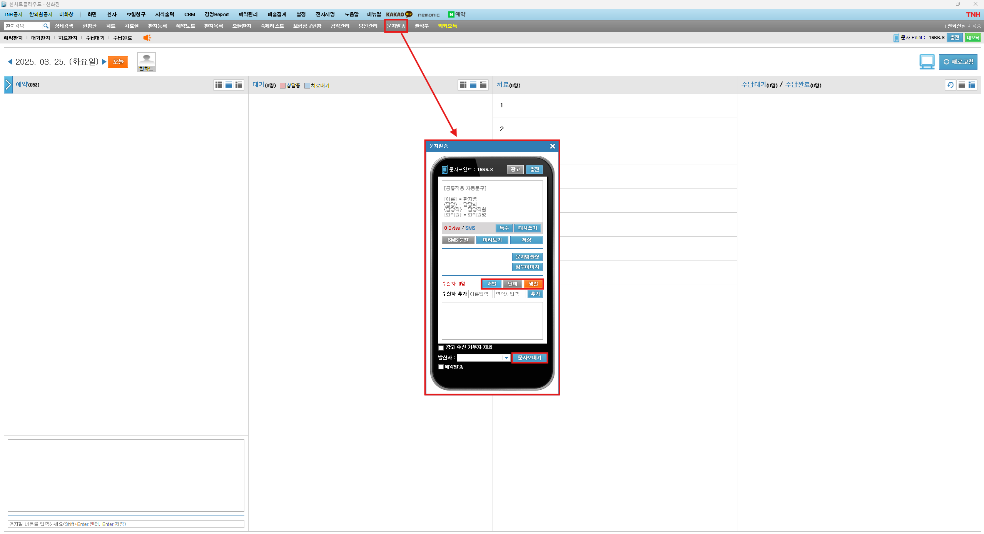
Task: Open nemonic from the menu bar
Action: pos(429,15)
